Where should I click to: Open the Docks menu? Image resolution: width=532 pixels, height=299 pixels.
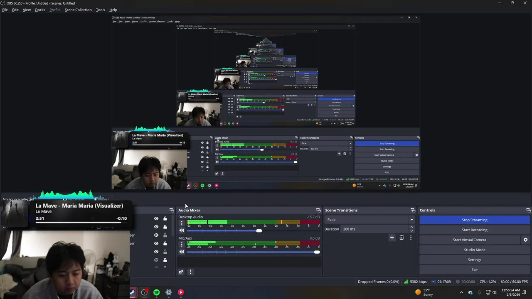click(40, 10)
